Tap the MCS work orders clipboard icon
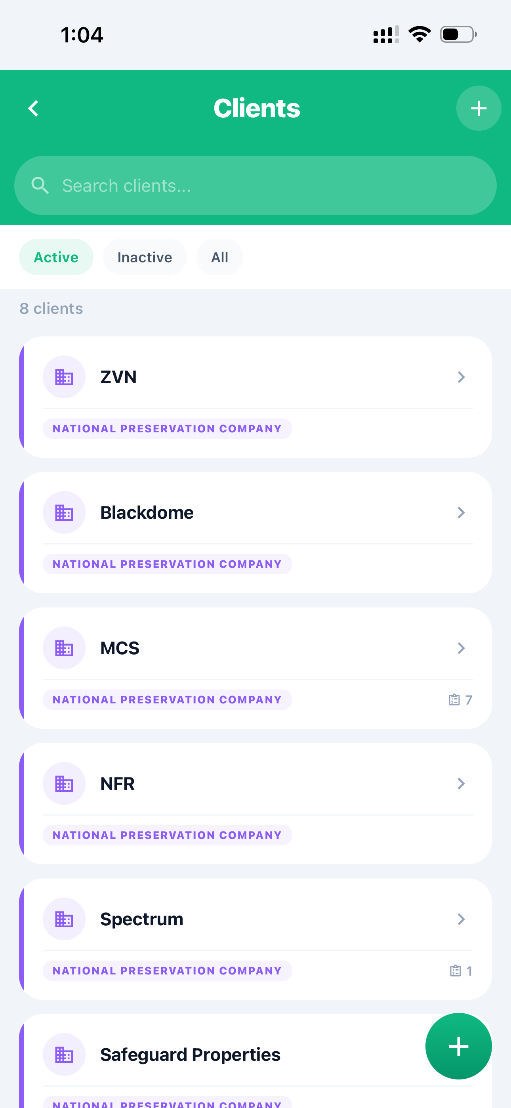The height and width of the screenshot is (1108, 511). [x=454, y=700]
